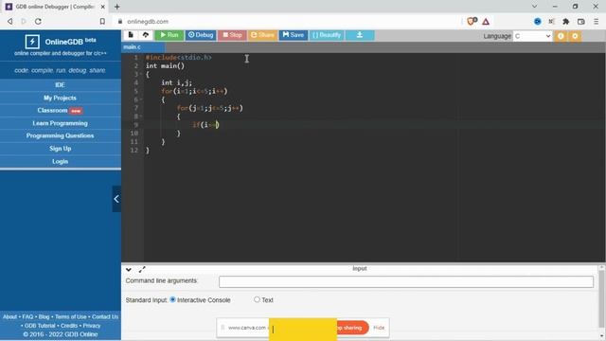
Task: Save the code with the Save button
Action: click(294, 35)
